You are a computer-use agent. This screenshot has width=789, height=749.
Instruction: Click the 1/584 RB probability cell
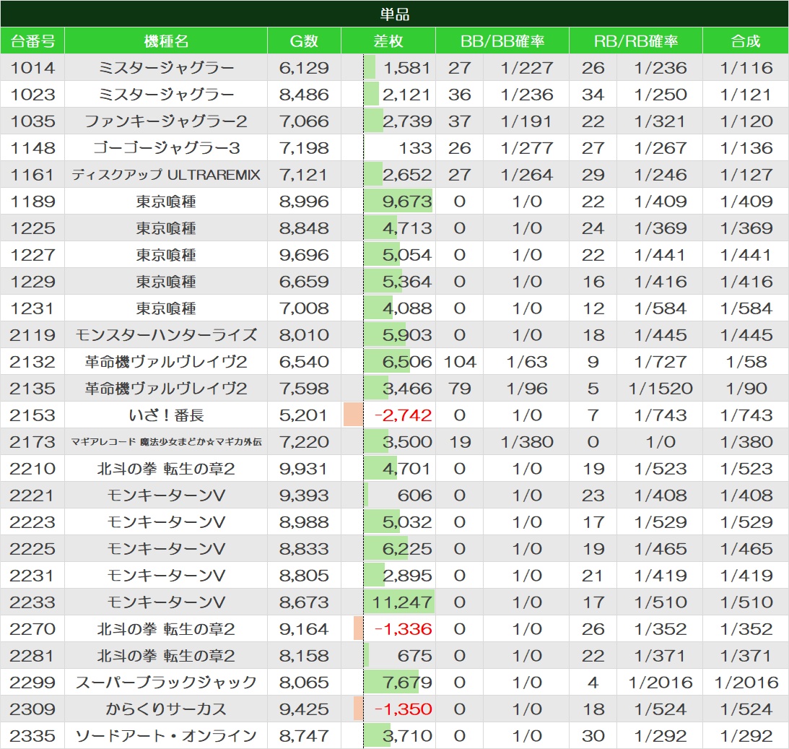tap(661, 308)
